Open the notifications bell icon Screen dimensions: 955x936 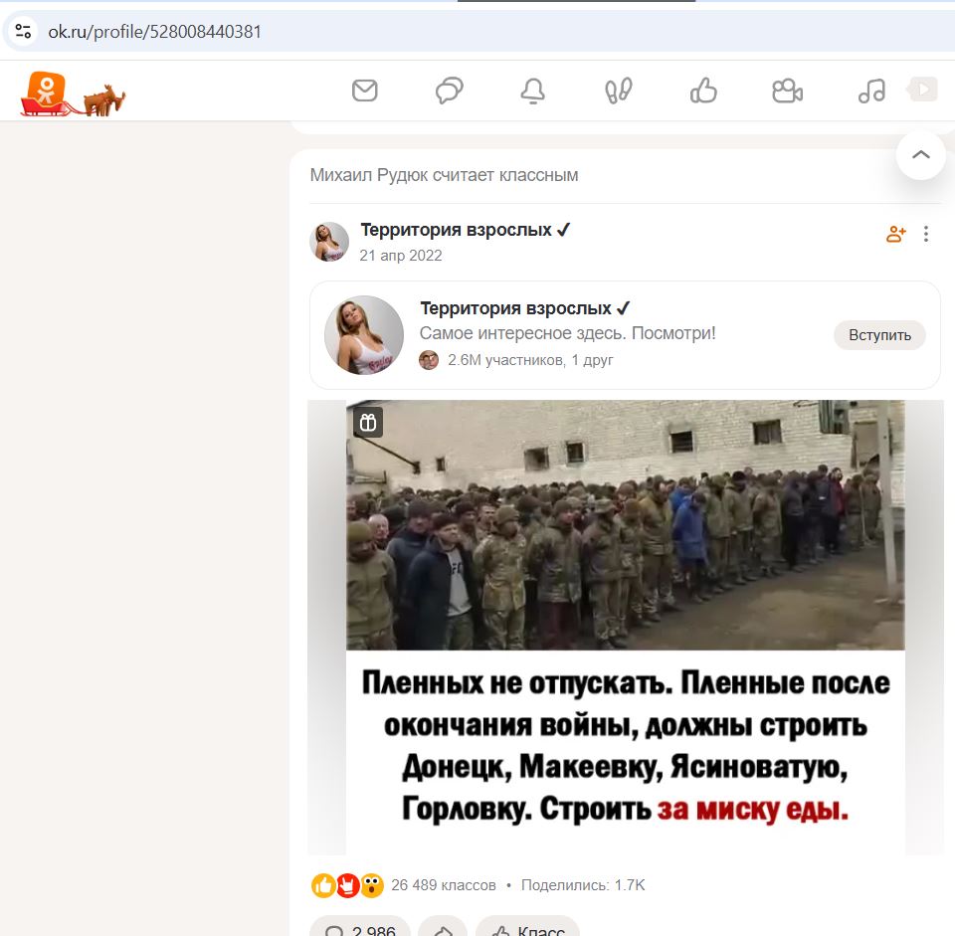click(533, 92)
